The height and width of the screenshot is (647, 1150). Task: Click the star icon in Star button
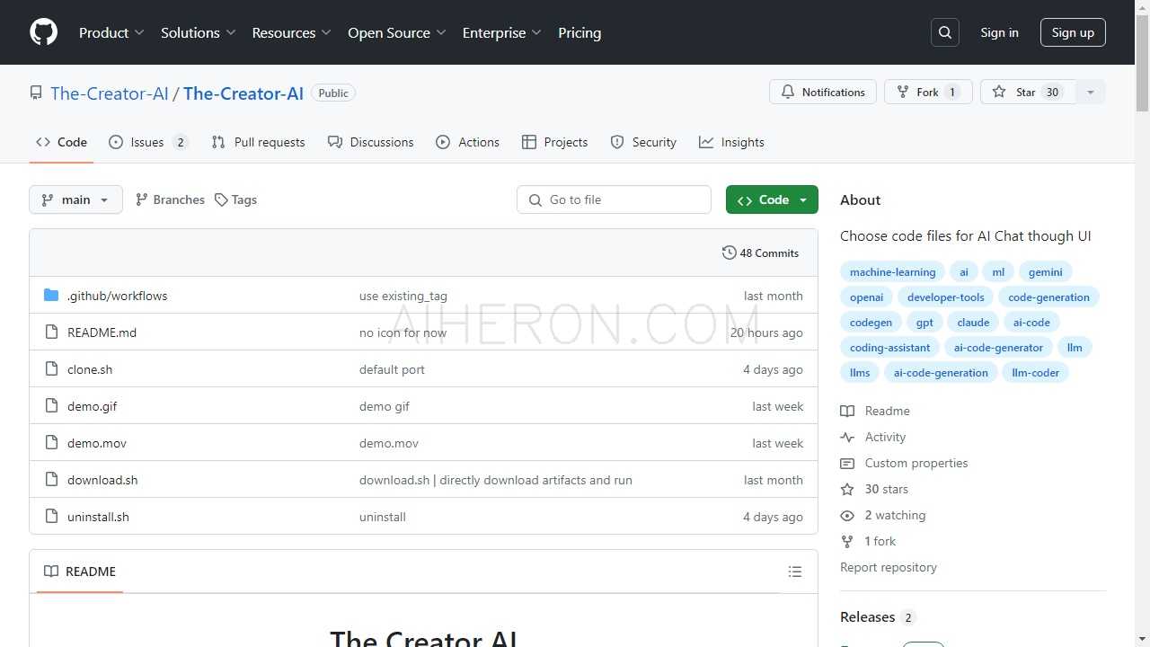pos(999,92)
